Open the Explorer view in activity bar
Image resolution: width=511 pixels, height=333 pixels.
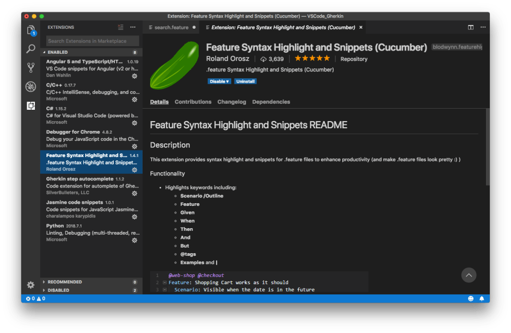31,30
